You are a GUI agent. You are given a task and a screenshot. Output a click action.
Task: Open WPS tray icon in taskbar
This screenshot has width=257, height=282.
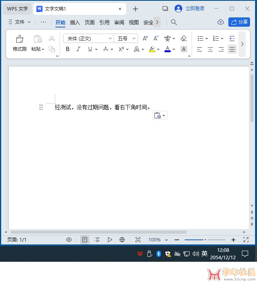(140, 254)
